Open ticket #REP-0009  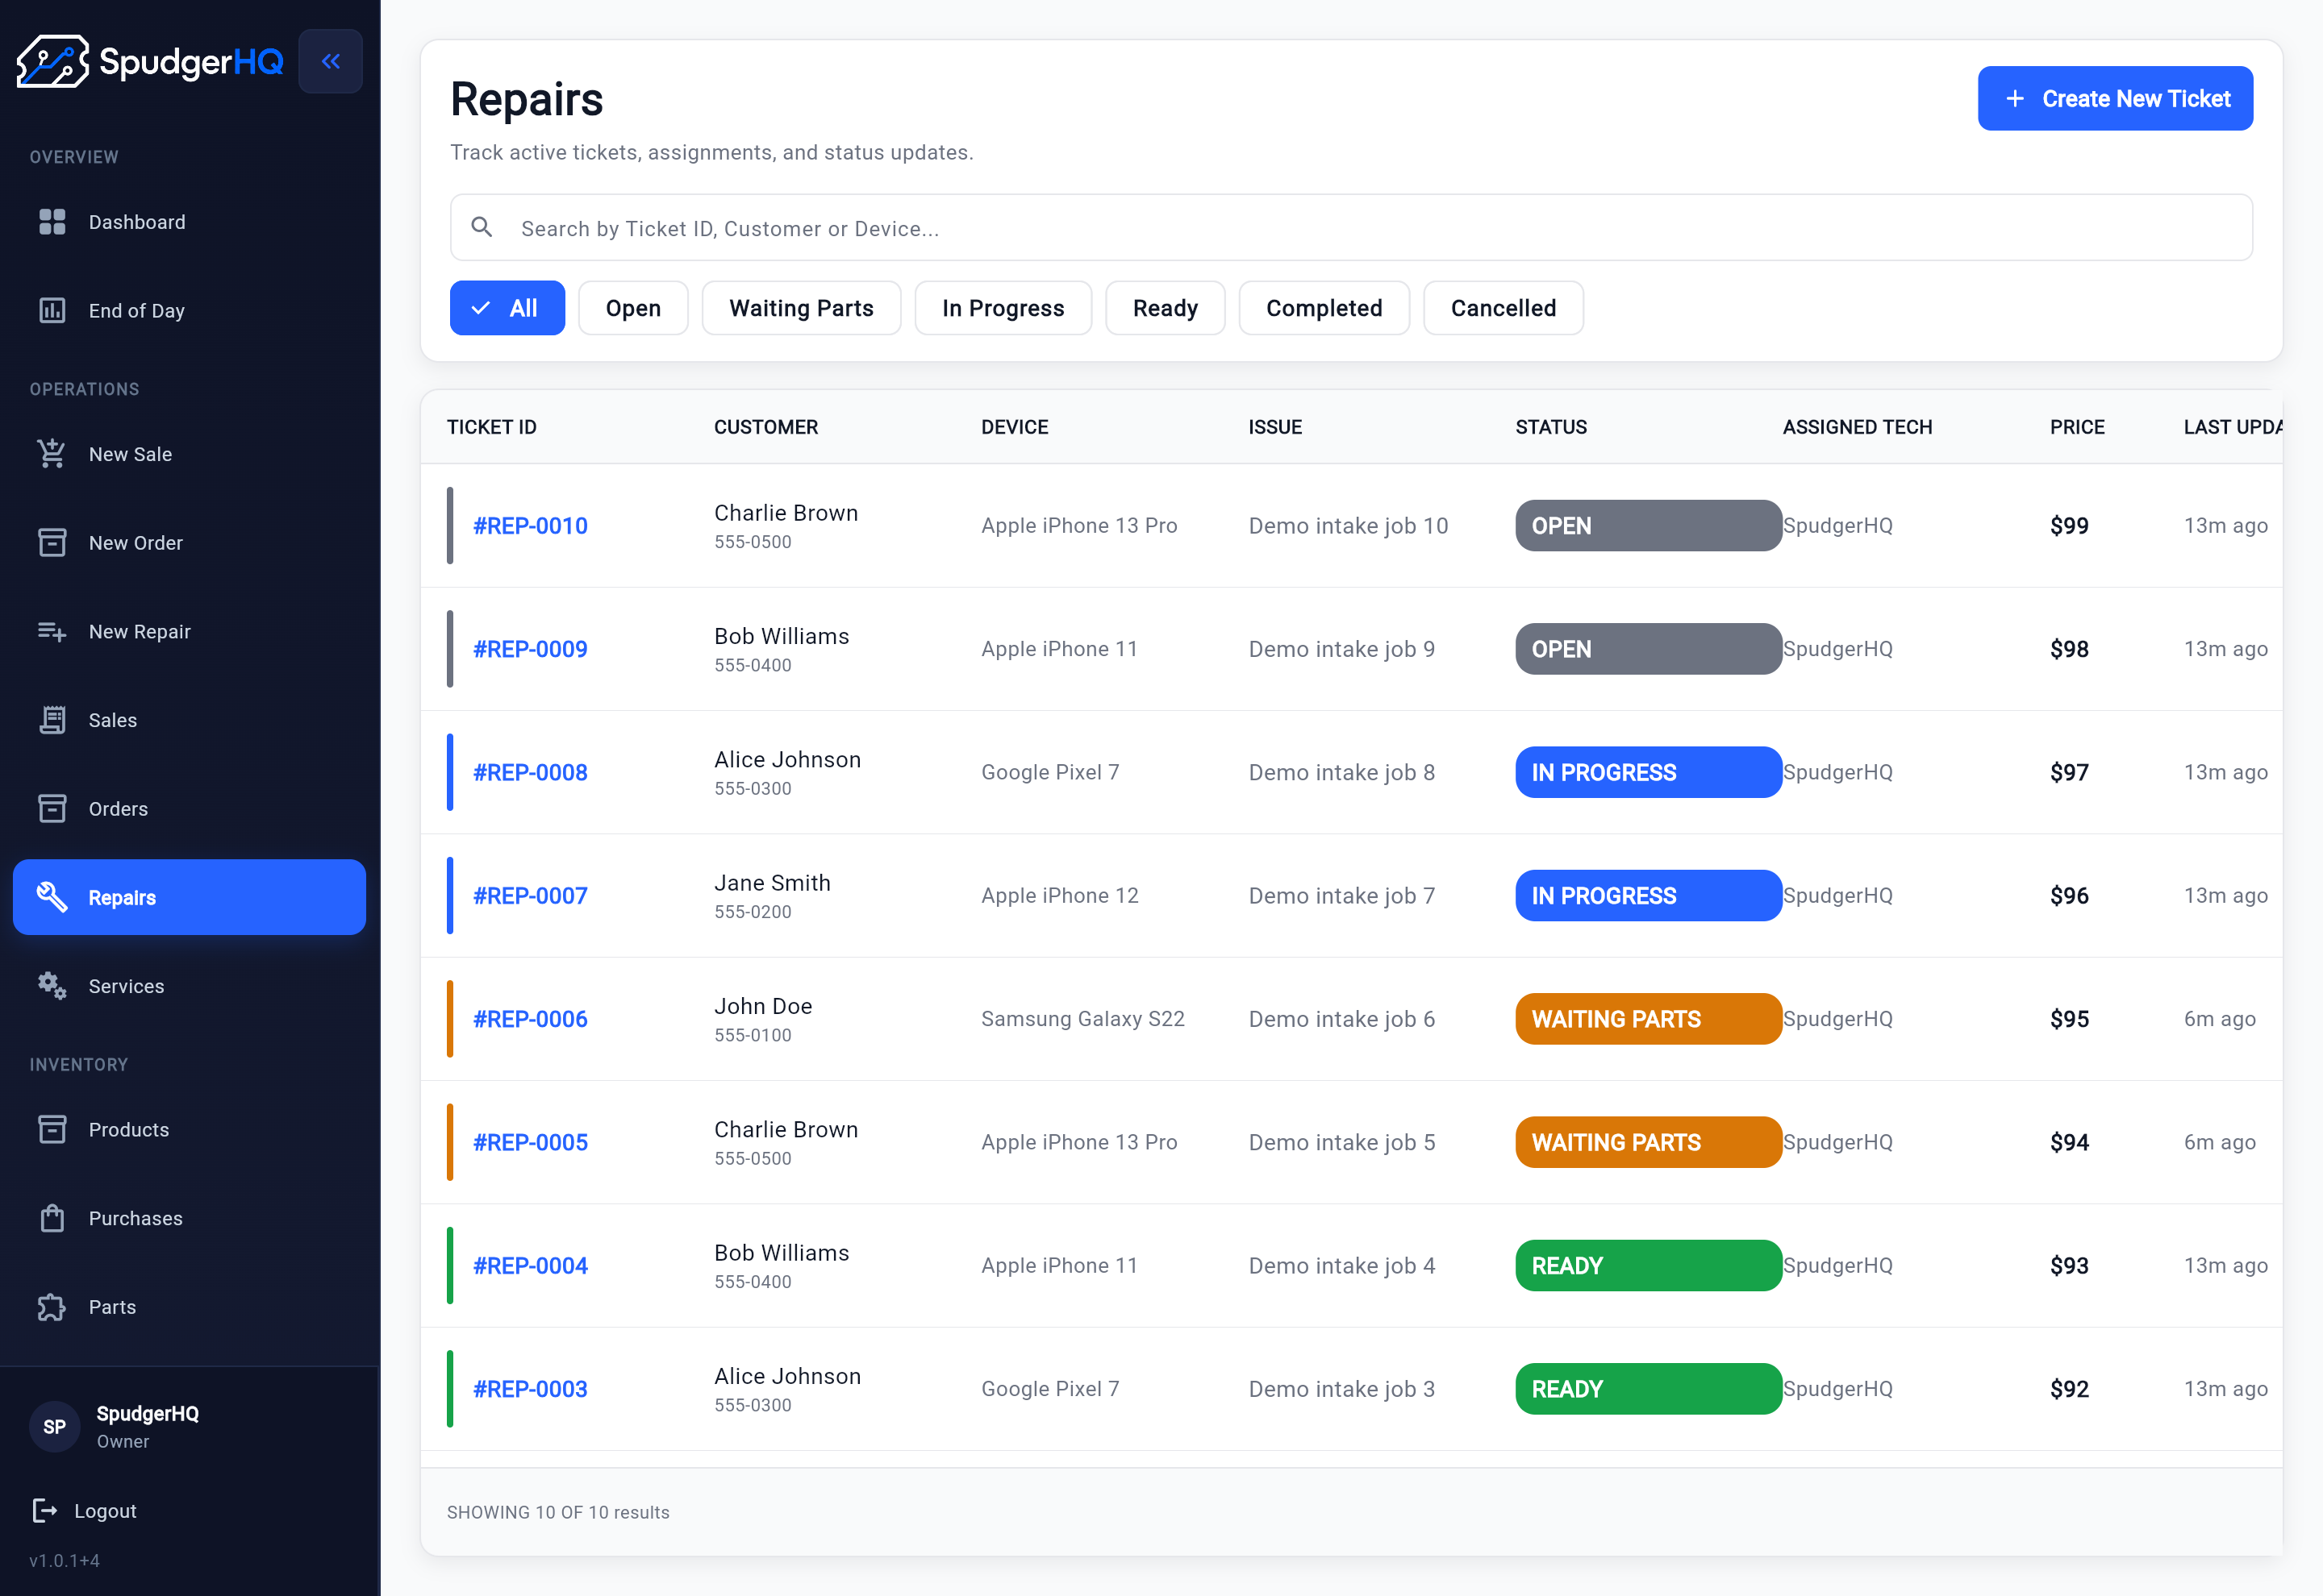tap(530, 649)
